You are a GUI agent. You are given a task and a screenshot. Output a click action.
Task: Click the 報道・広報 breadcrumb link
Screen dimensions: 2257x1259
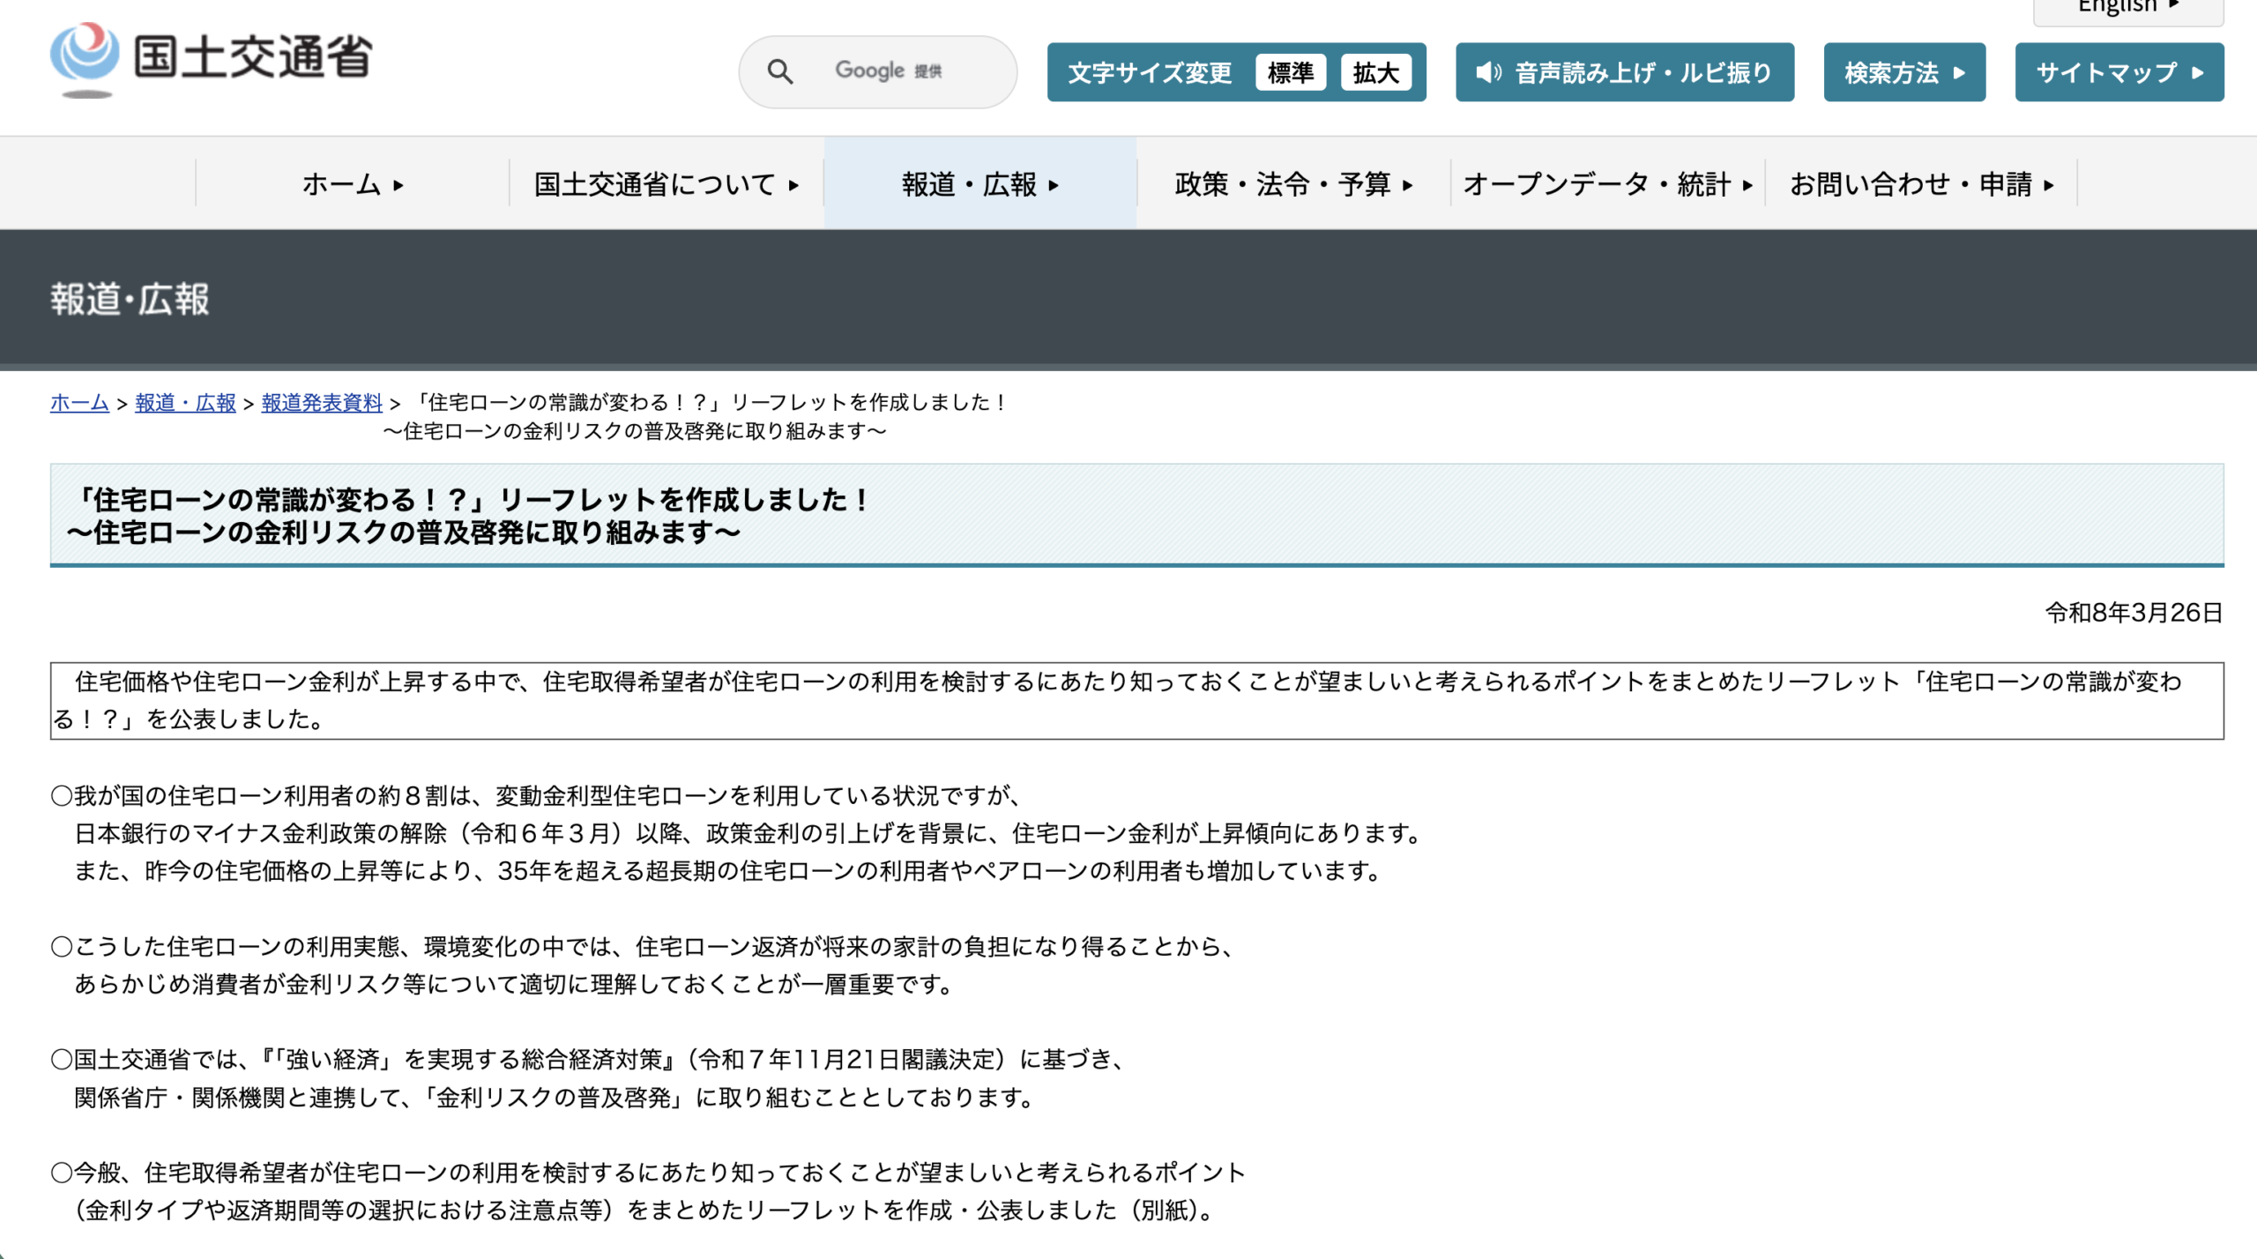point(185,403)
